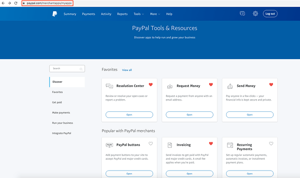Favorite PayPal buttons with heart
Viewport: 300px width, 178px height.
151,144
